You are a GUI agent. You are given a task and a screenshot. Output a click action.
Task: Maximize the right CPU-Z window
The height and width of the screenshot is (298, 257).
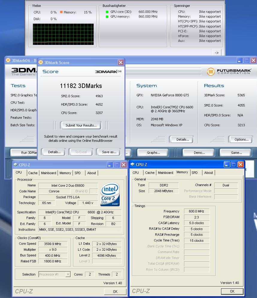click(234, 164)
